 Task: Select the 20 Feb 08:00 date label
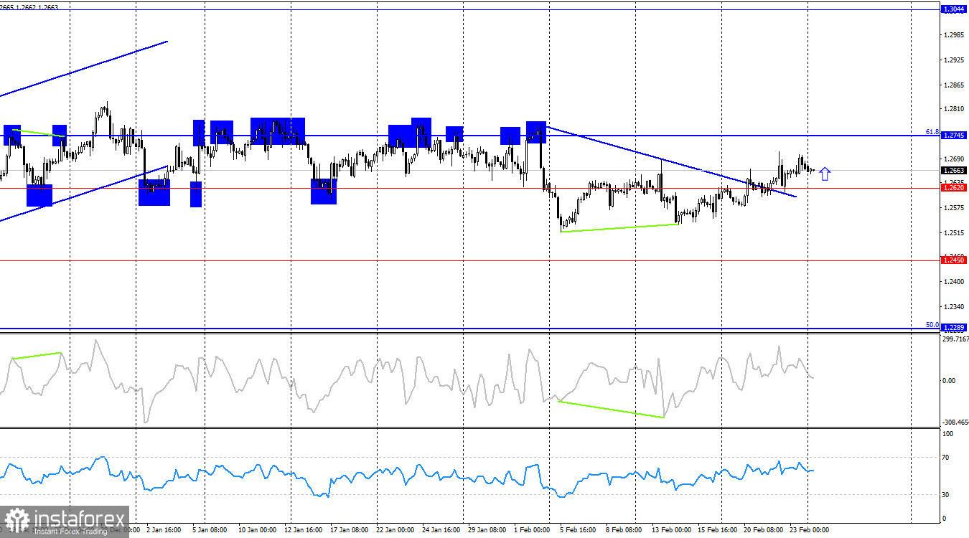point(763,531)
